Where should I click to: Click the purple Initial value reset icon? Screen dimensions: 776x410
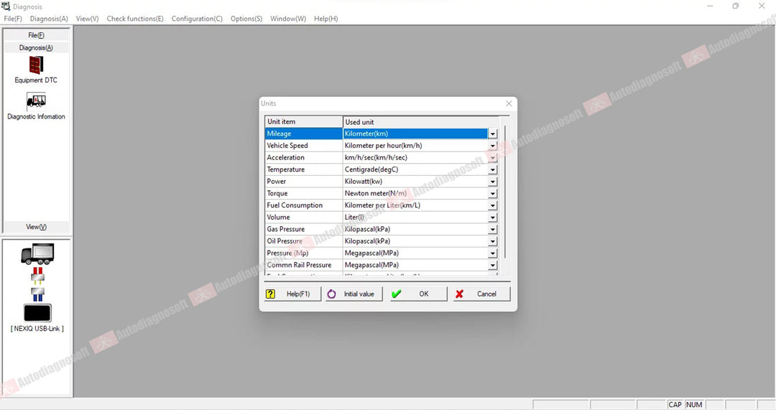tap(331, 294)
